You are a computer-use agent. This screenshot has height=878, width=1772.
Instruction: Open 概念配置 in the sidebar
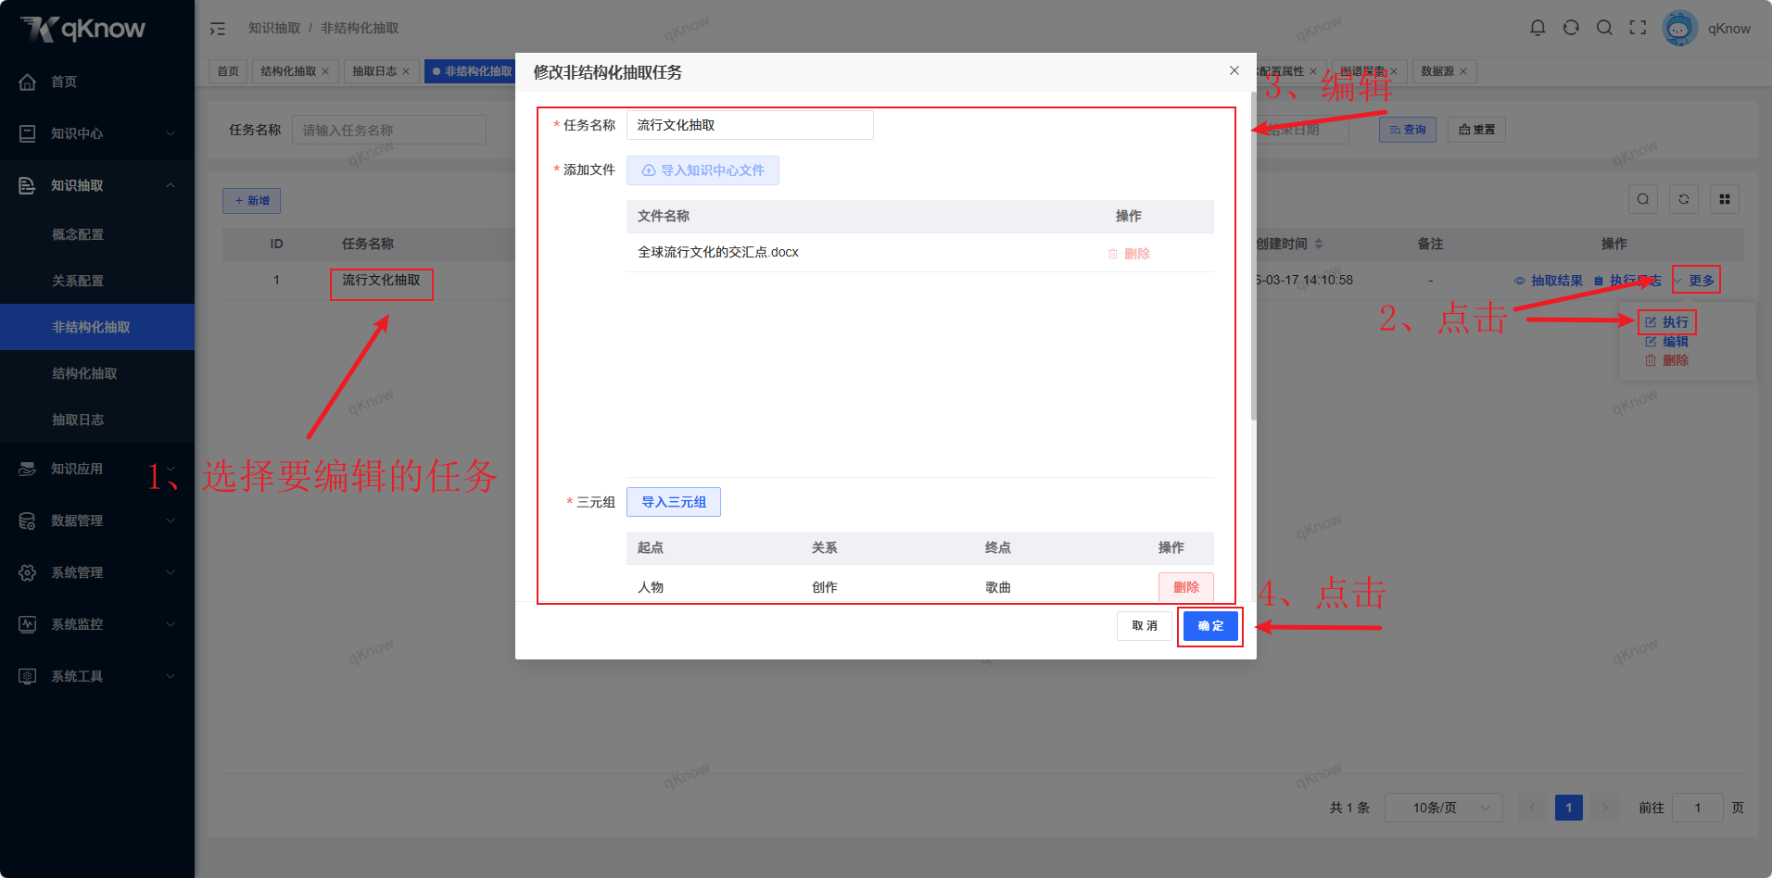click(97, 234)
